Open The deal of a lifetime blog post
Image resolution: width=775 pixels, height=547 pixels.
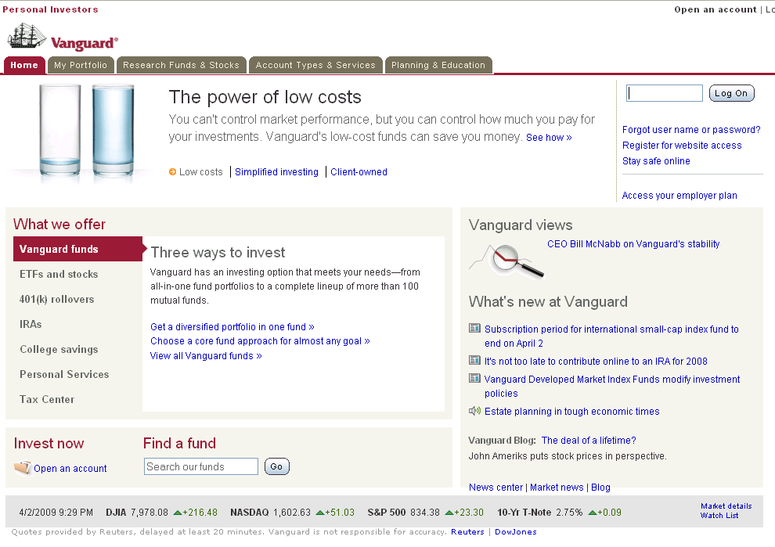click(x=589, y=441)
